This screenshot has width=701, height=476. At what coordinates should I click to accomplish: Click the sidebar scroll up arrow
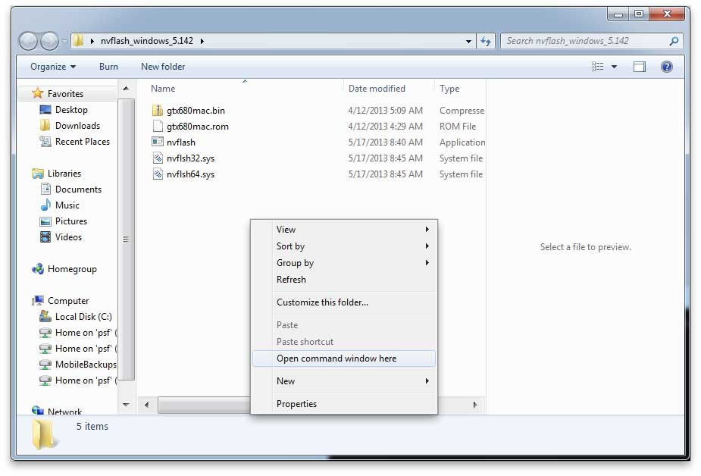tap(126, 89)
